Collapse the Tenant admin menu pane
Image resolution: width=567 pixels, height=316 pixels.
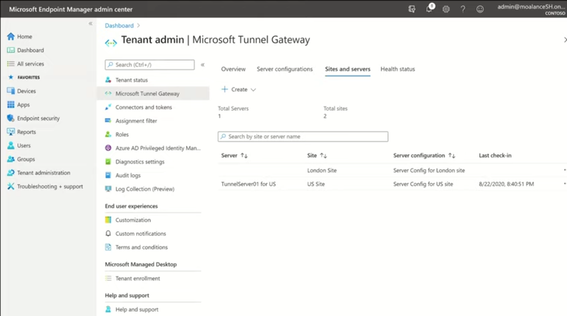click(x=203, y=65)
